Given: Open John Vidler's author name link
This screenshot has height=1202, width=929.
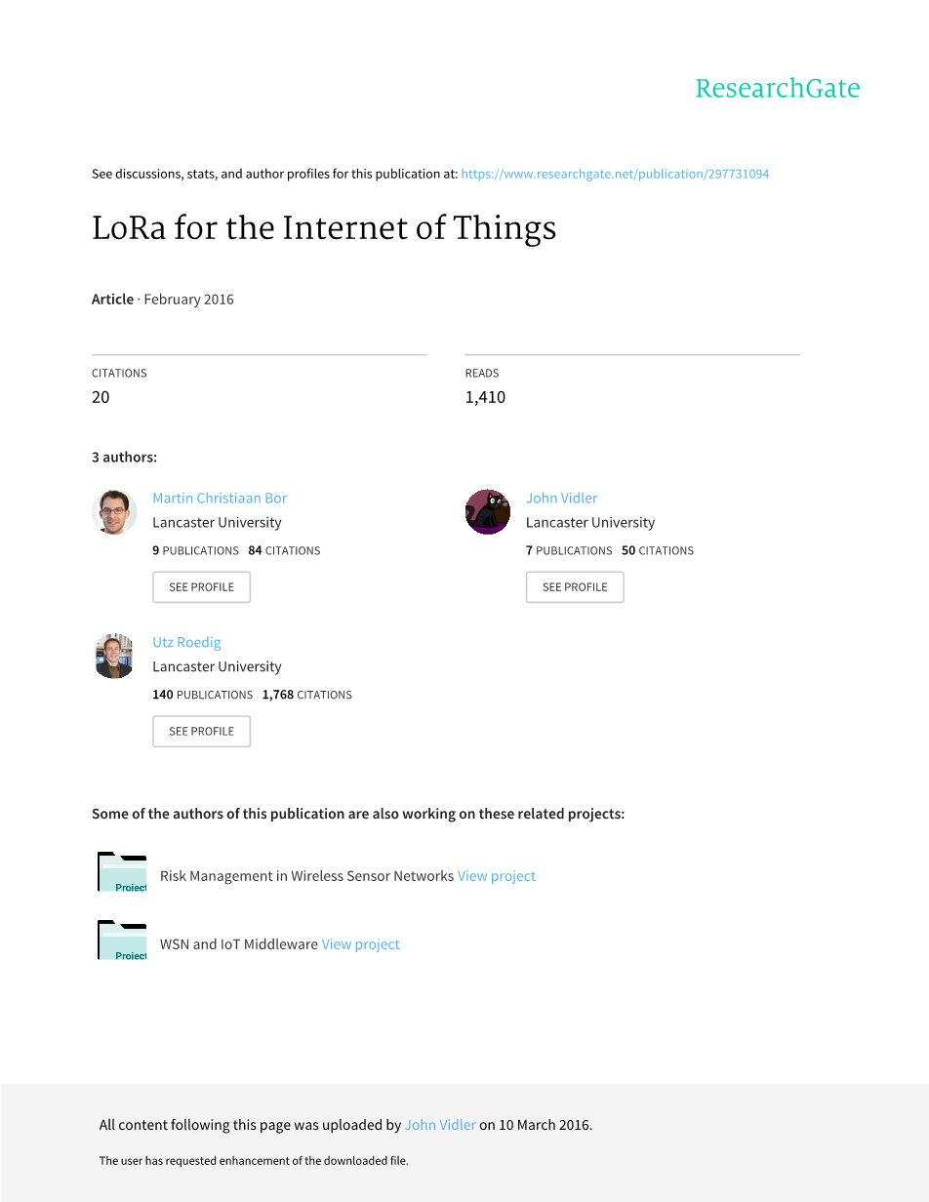Looking at the screenshot, I should pyautogui.click(x=561, y=498).
